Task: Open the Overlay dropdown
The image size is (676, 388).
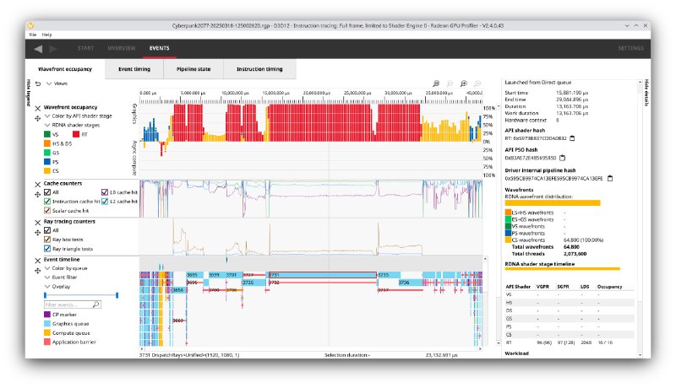Action: pos(57,287)
